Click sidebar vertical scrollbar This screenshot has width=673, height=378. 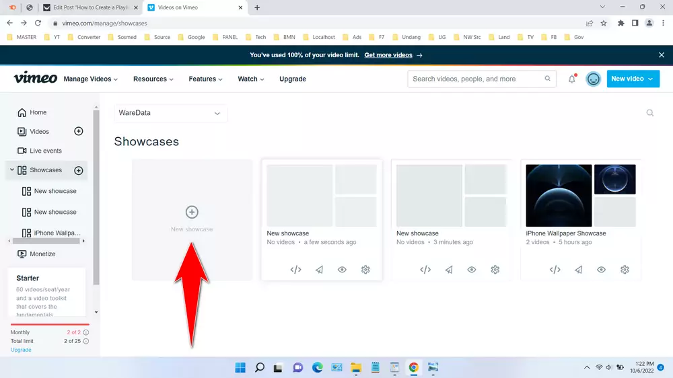[96, 197]
